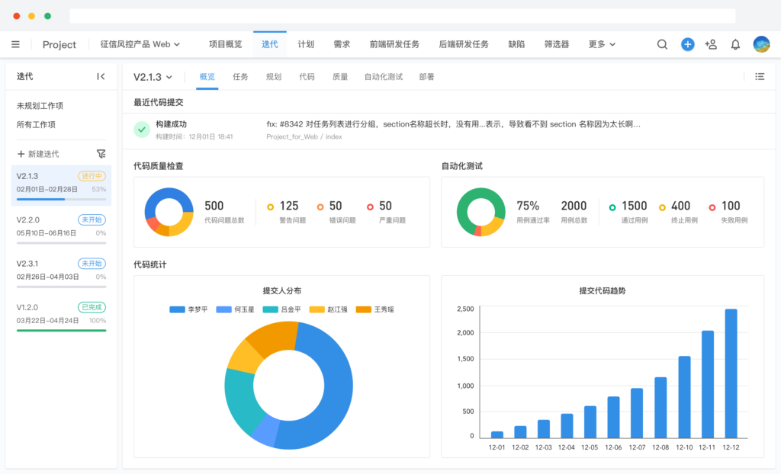781x474 pixels.
Task: Open the notifications bell icon
Action: [734, 44]
